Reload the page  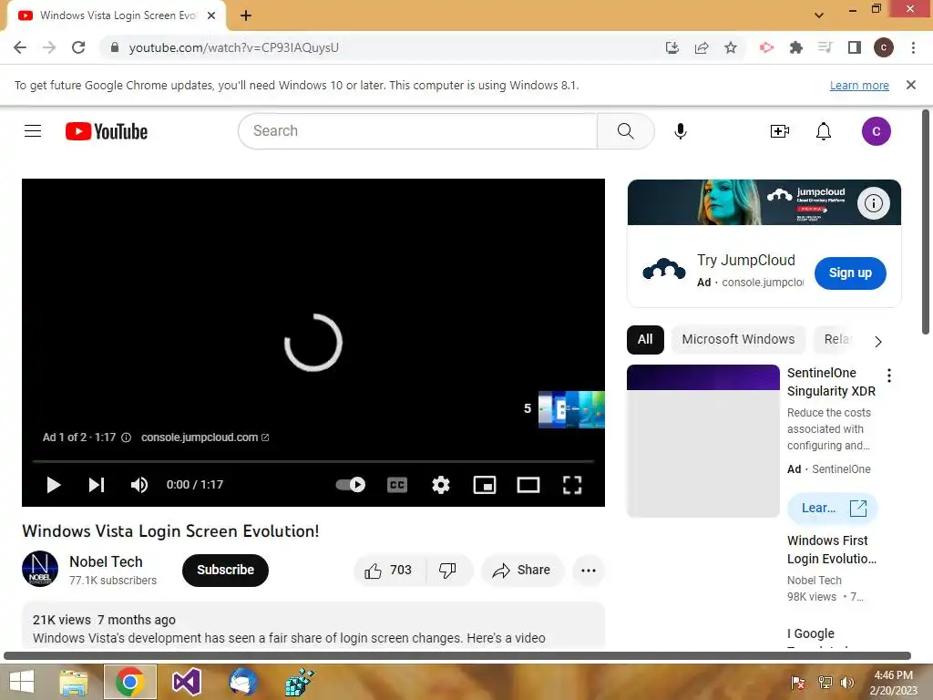click(x=78, y=47)
